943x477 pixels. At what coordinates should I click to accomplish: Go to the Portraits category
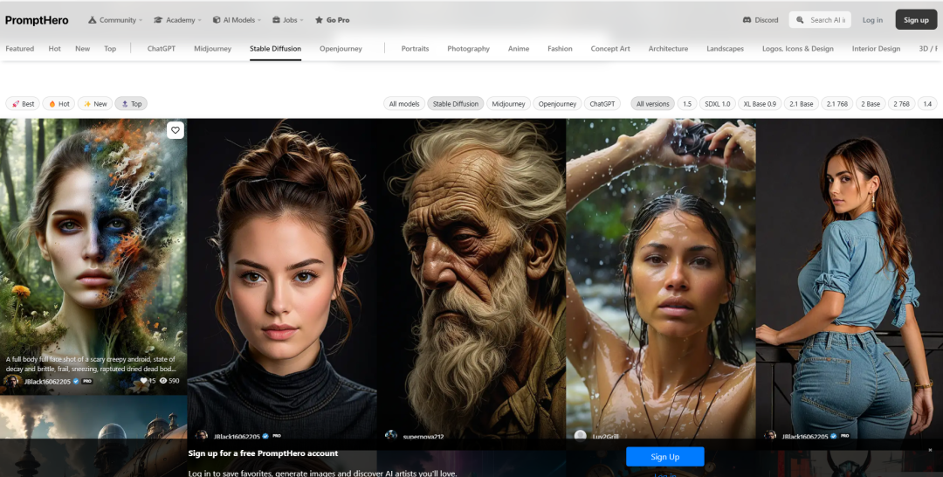pos(415,49)
